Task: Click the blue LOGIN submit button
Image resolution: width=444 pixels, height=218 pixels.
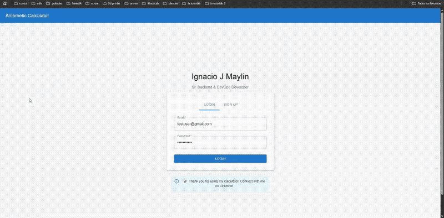Action: pyautogui.click(x=220, y=159)
